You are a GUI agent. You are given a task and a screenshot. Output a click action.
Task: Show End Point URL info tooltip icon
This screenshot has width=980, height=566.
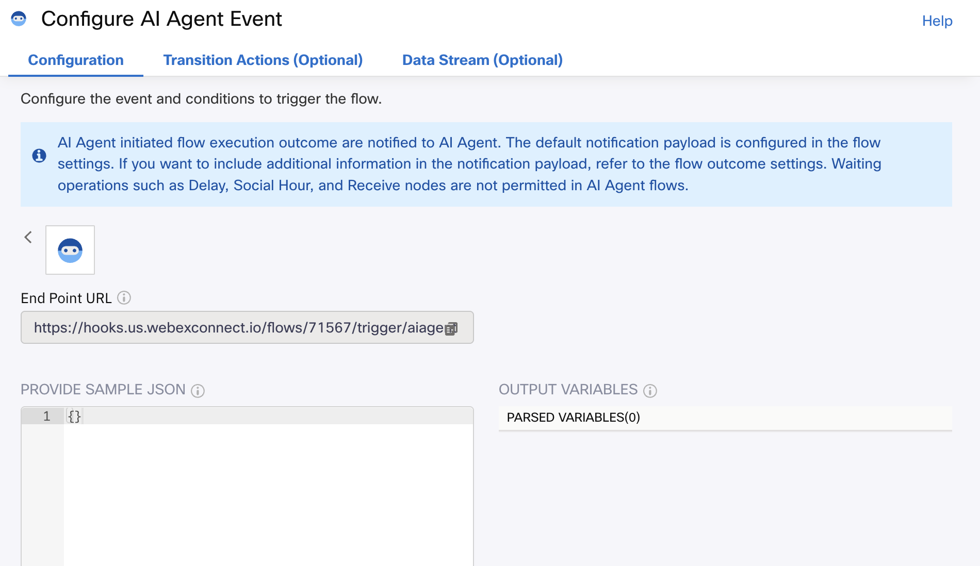124,297
